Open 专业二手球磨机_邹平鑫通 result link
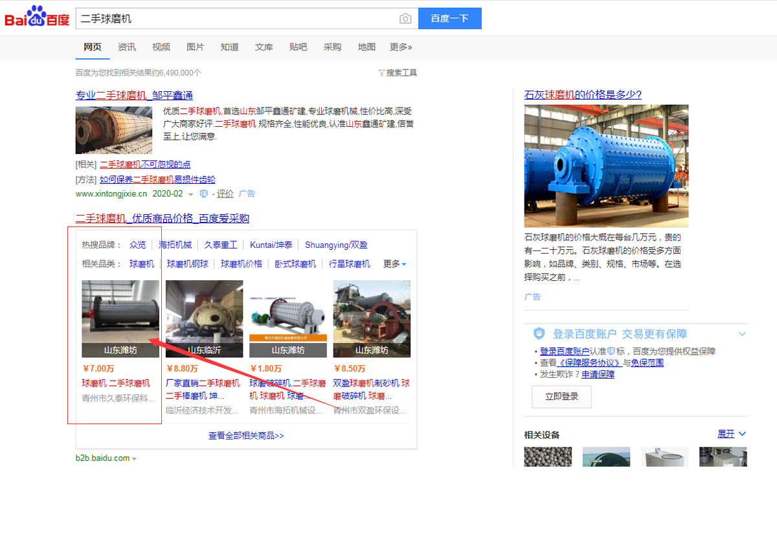 (134, 96)
